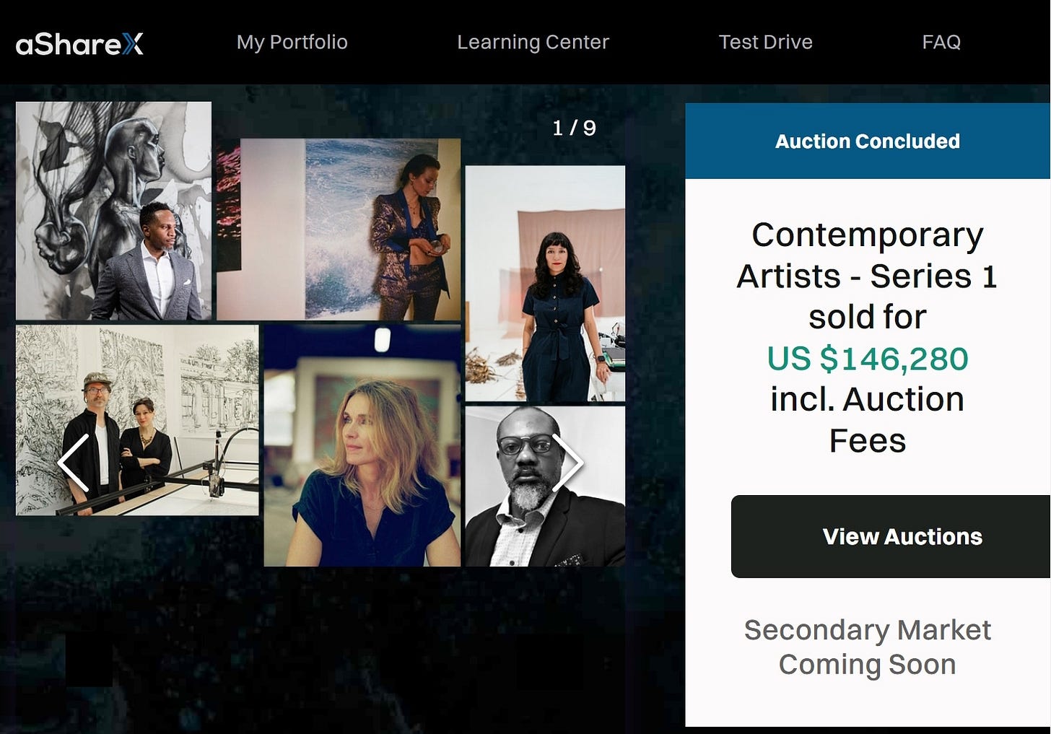1051x734 pixels.
Task: Select the woman by ocean painting photo
Action: point(339,230)
